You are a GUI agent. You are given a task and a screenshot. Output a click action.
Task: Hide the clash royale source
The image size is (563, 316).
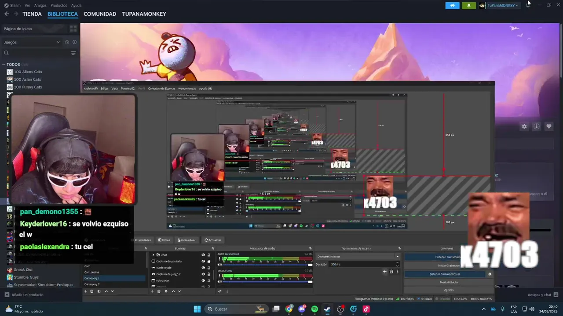pyautogui.click(x=203, y=267)
